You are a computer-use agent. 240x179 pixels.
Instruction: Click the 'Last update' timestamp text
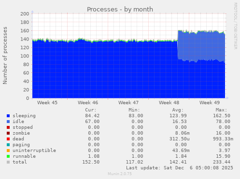(x=180, y=168)
